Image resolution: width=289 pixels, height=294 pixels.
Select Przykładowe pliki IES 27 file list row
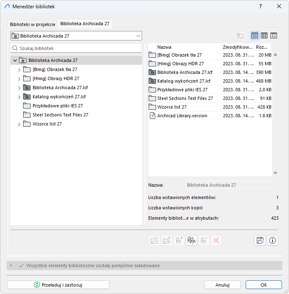pyautogui.click(x=210, y=90)
